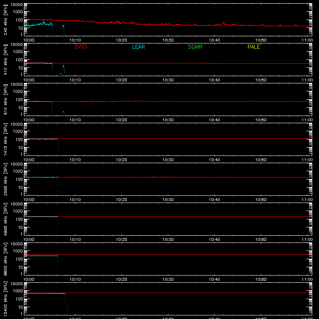This screenshot has height=319, width=319.
Task: Click 10:20 tick label below 245 MHz plot
Action: (x=122, y=40)
